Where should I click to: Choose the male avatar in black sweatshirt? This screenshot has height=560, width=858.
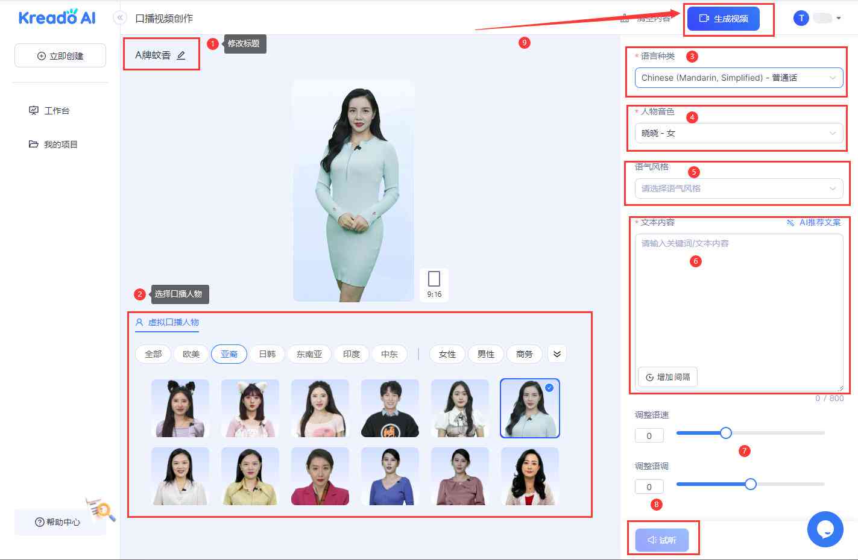pyautogui.click(x=390, y=408)
